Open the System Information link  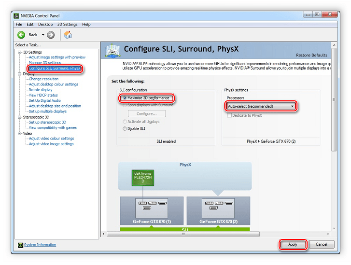pyautogui.click(x=40, y=245)
